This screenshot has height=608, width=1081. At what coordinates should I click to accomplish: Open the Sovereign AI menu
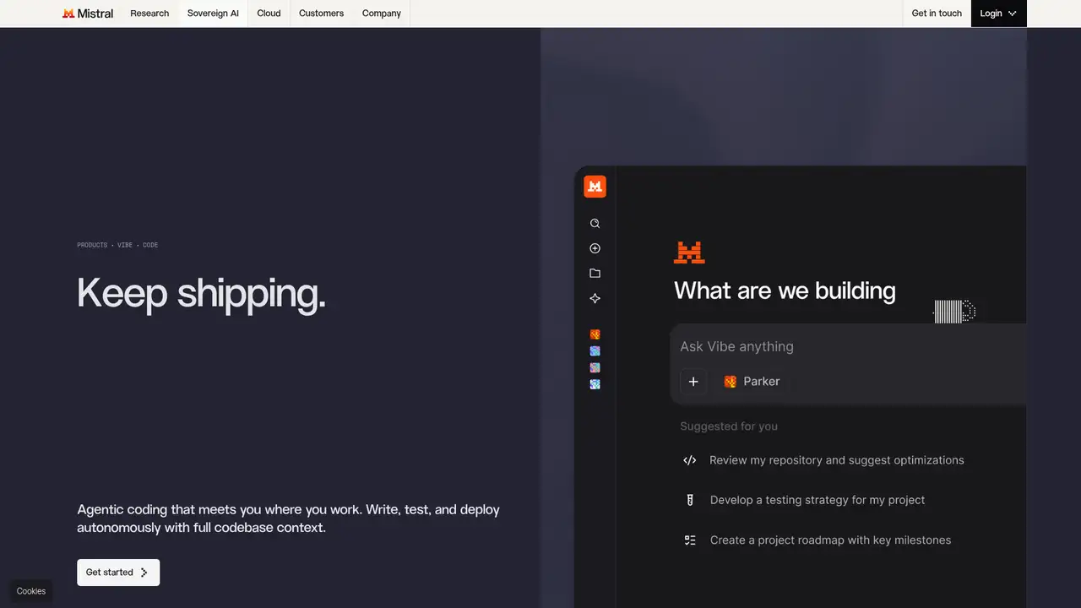point(213,14)
